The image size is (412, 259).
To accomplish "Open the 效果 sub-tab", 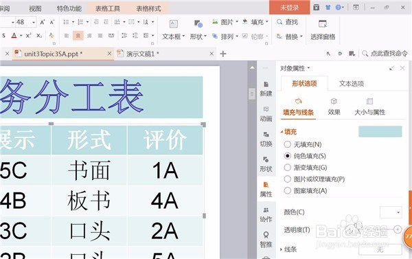I will 334,106.
